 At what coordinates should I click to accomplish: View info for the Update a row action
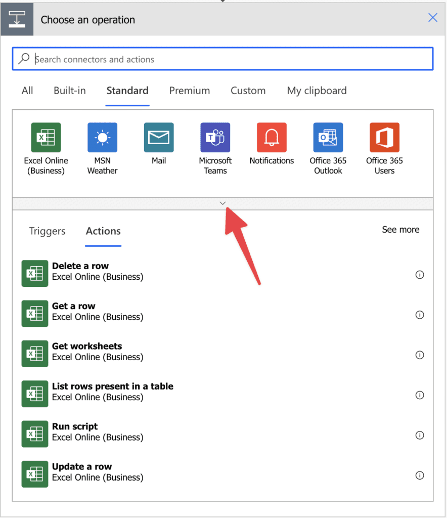[420, 475]
